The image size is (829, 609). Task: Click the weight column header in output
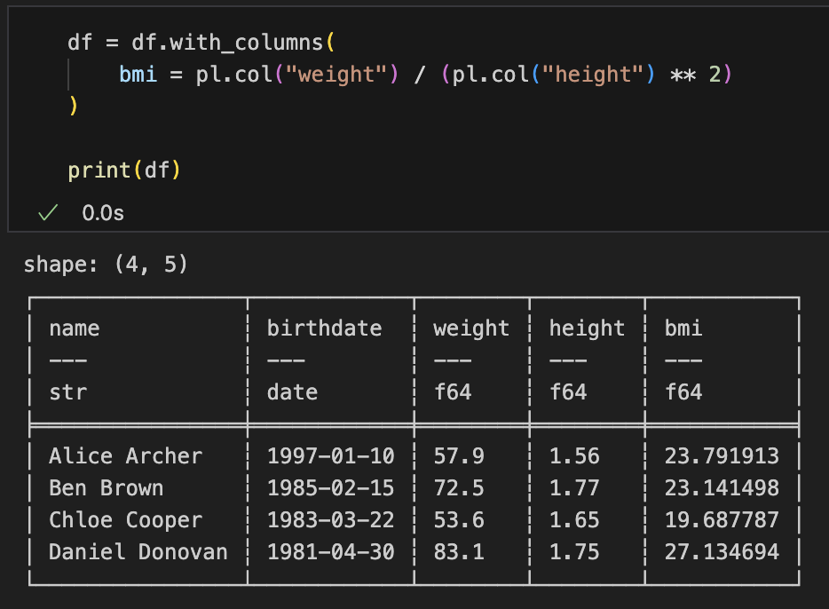click(470, 328)
